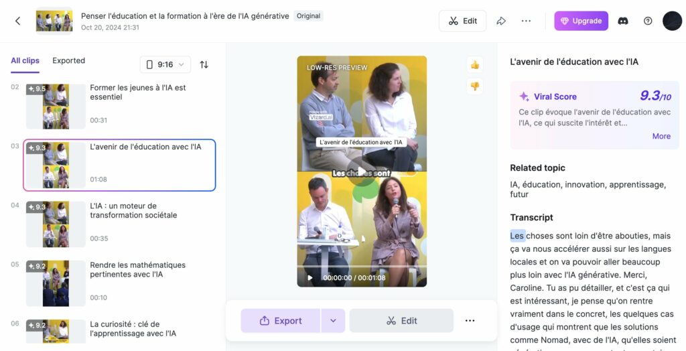Open the user profile avatar

[x=672, y=21]
